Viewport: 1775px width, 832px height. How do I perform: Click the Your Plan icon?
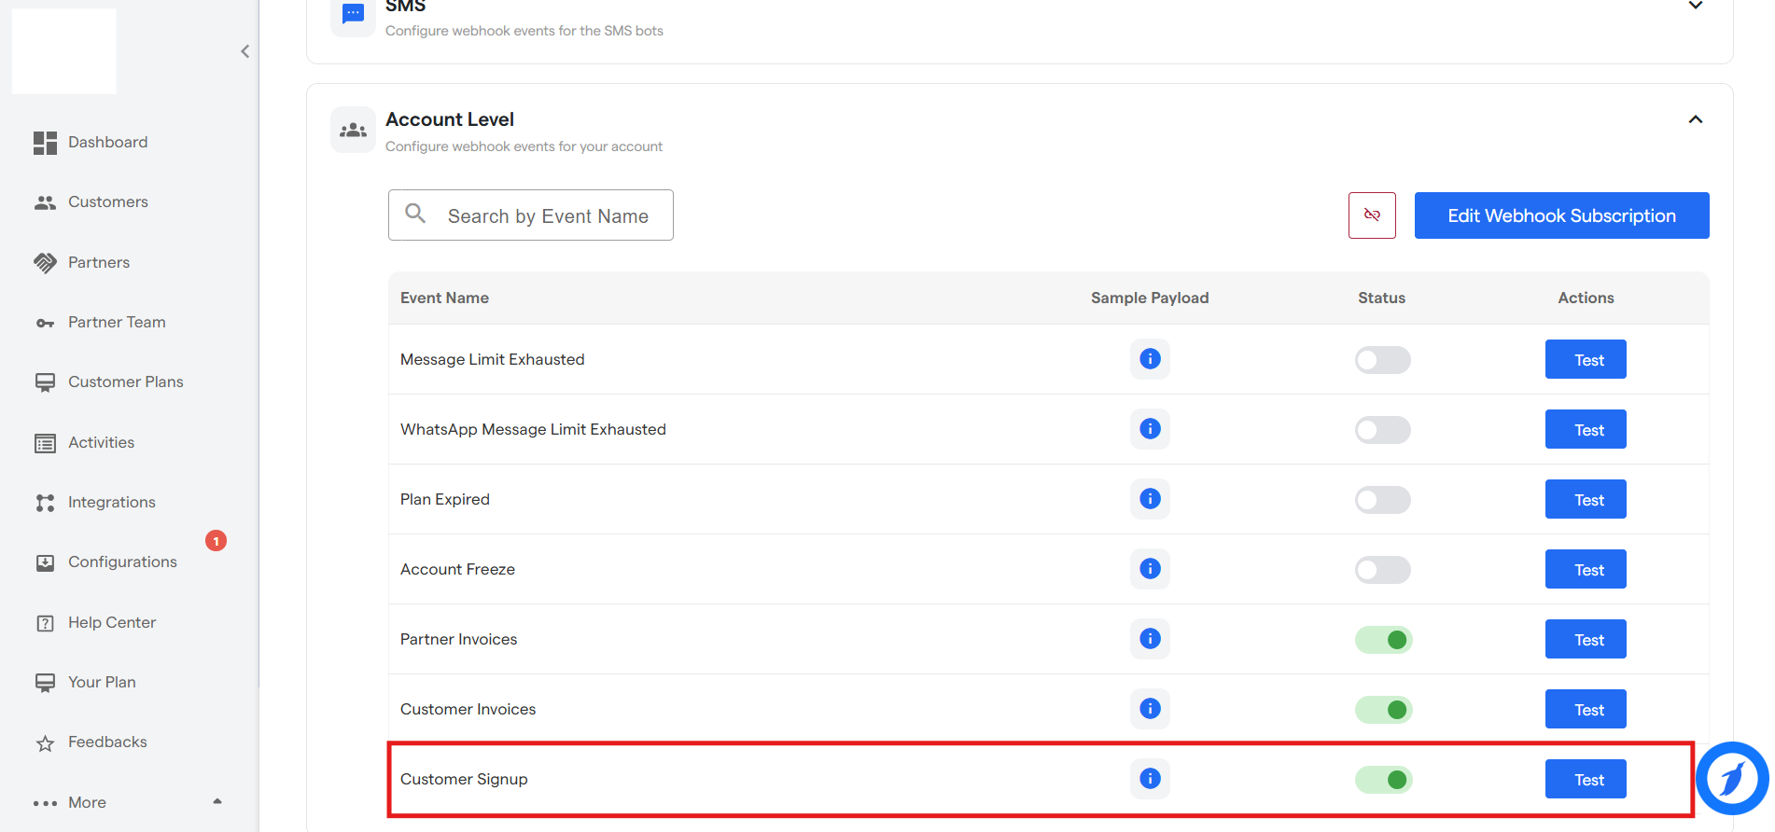pyautogui.click(x=45, y=683)
